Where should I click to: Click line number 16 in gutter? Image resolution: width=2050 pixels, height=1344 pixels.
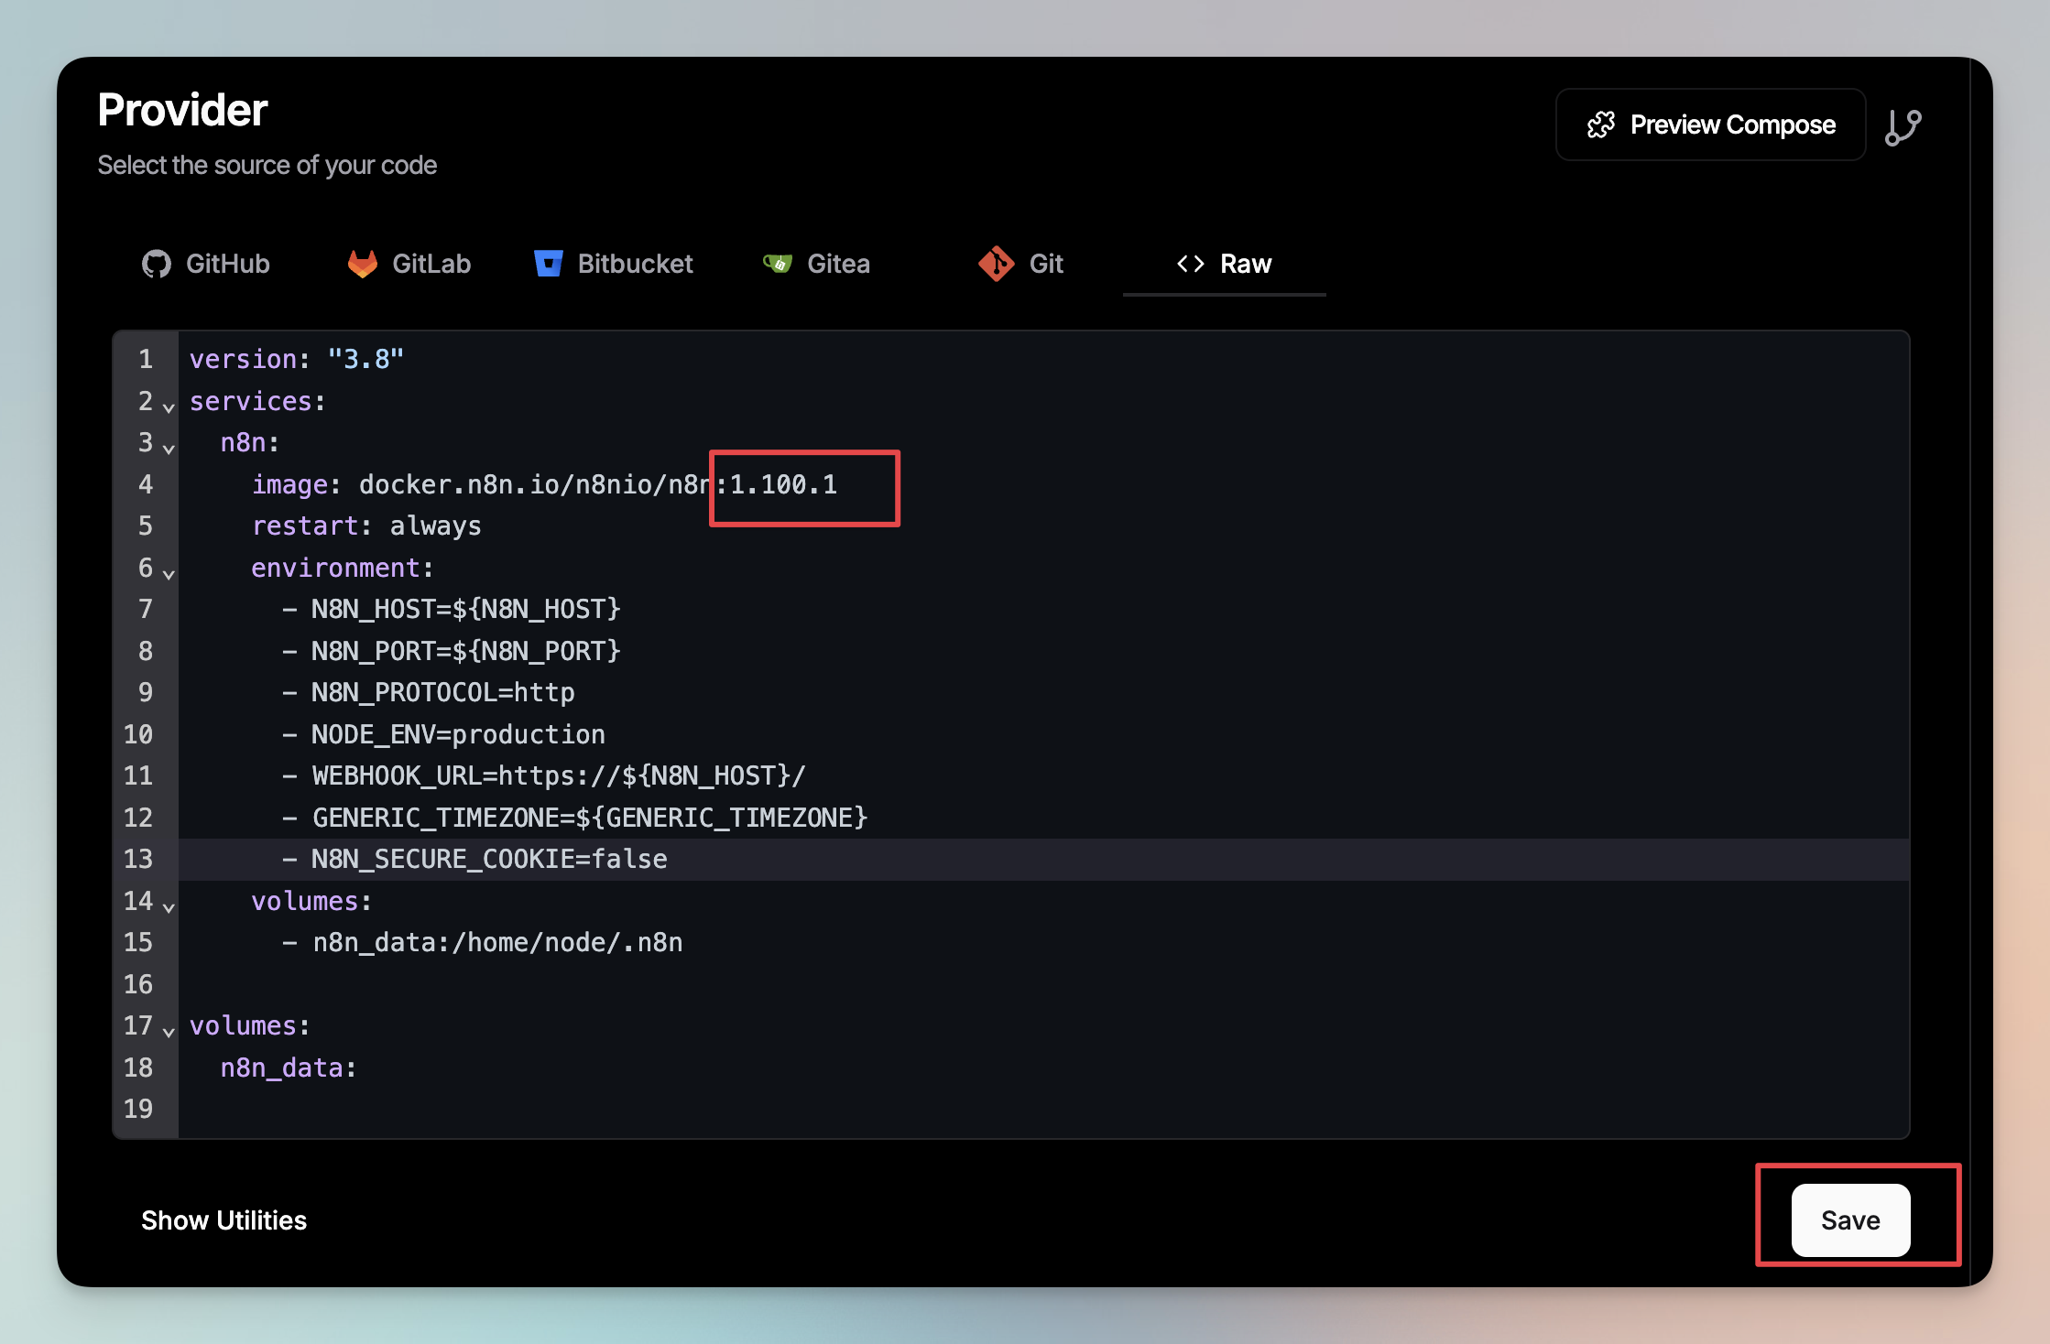point(138,984)
